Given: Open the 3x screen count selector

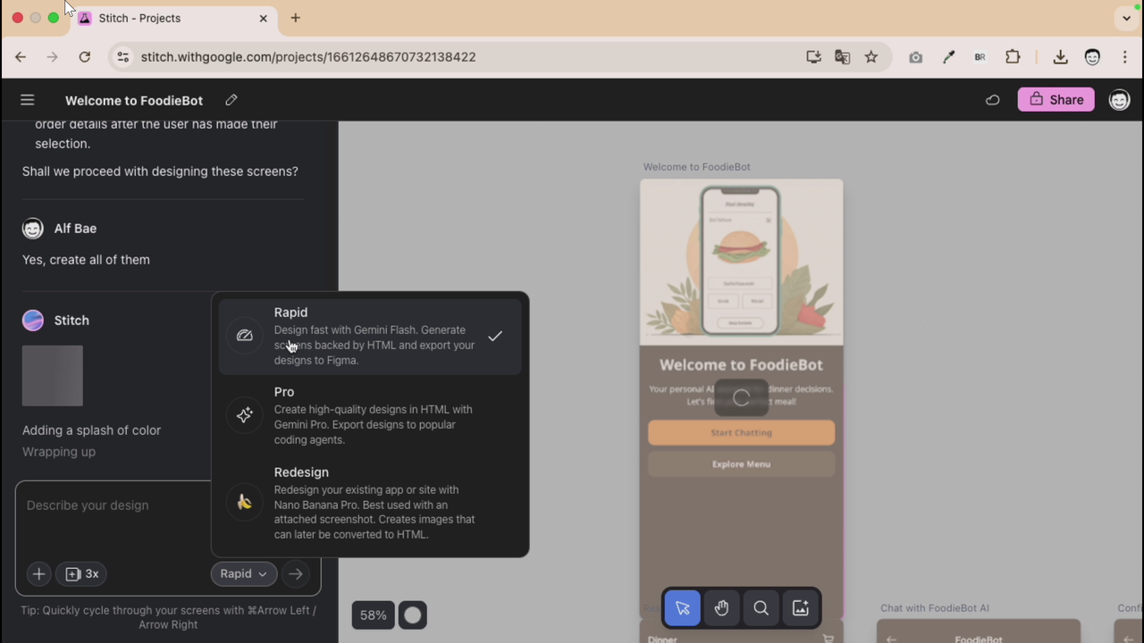Looking at the screenshot, I should tap(81, 574).
